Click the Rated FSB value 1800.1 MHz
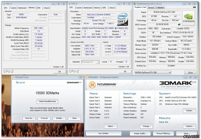Viewport: 201px width, 139px height. [x=90, y=55]
